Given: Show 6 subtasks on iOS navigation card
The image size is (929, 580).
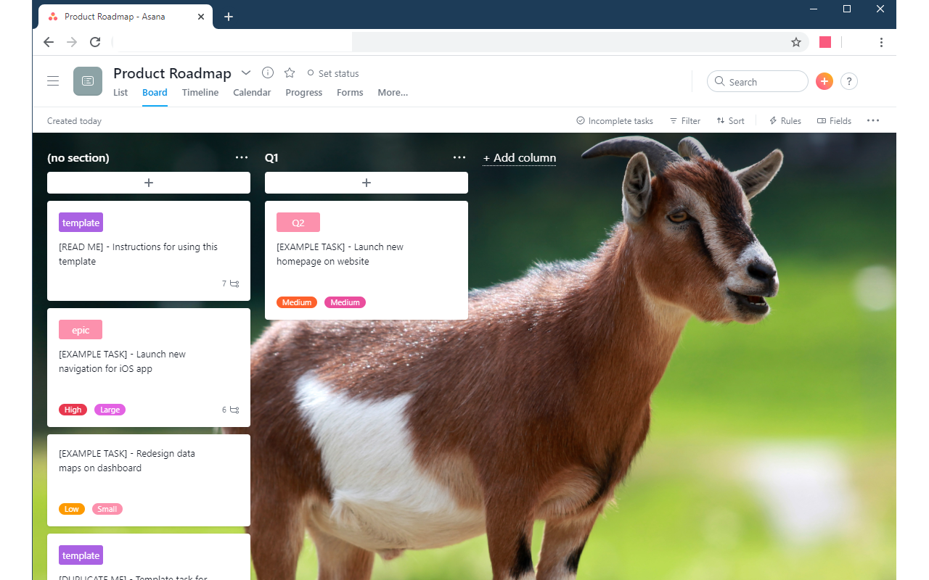Looking at the screenshot, I should (x=230, y=410).
